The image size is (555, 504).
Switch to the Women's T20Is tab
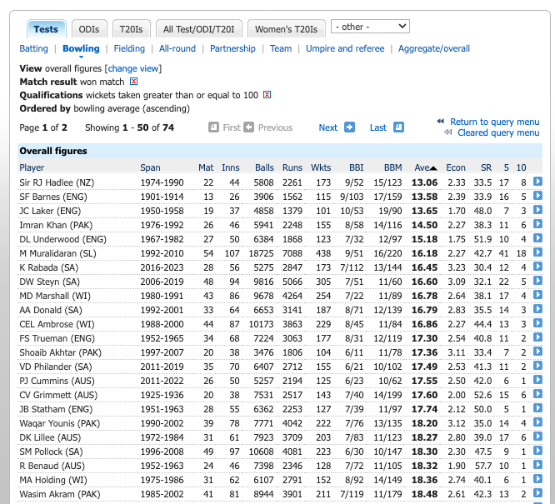[286, 29]
